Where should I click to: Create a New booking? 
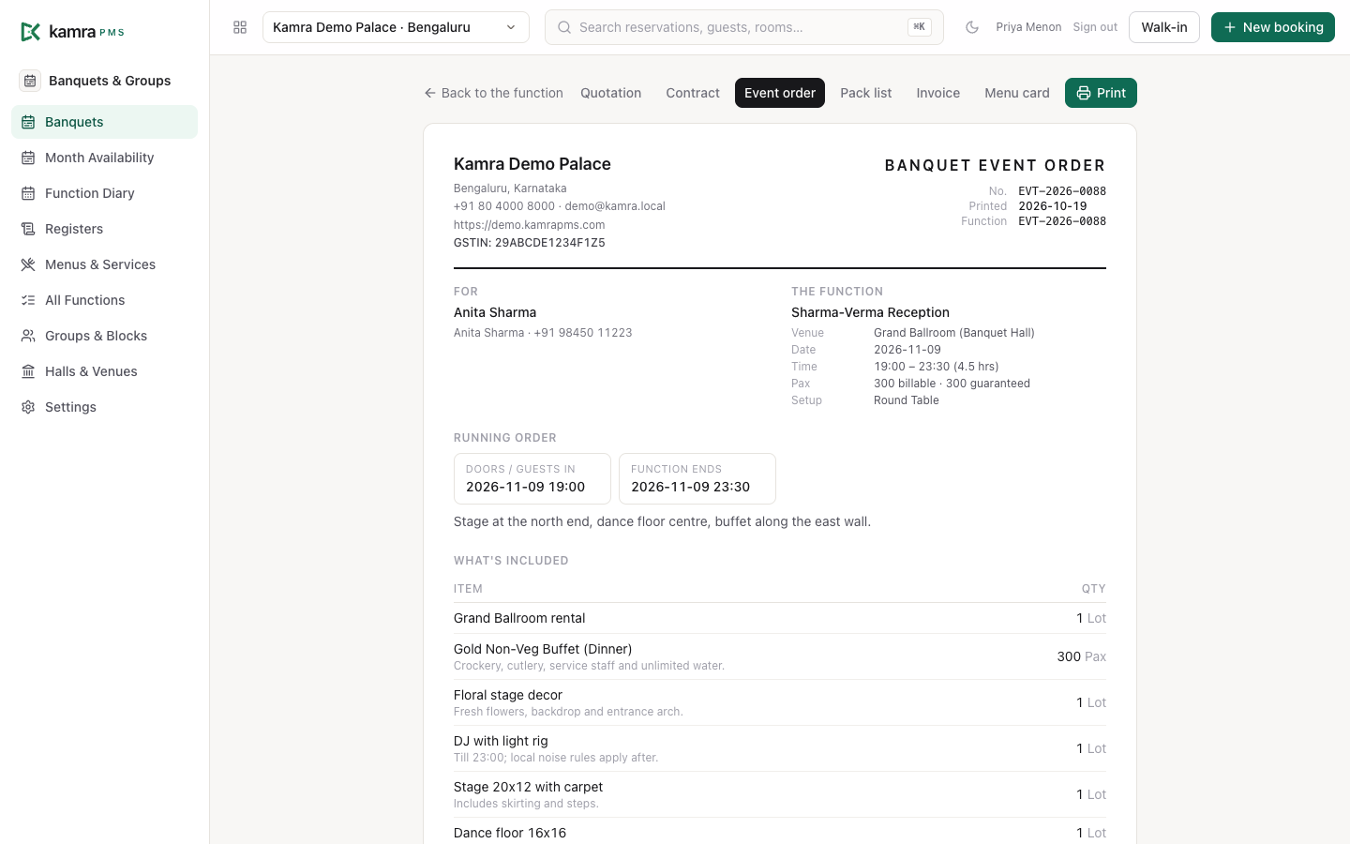click(x=1273, y=27)
